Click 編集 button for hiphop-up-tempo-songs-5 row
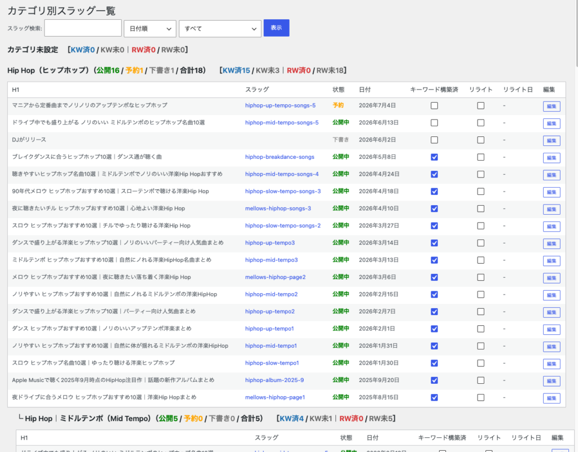 (x=551, y=107)
